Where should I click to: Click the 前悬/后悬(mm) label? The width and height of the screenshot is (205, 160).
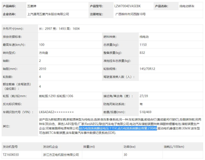point(114,112)
